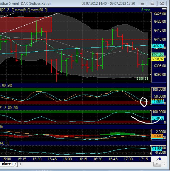The image size is (170, 171).
Task: Click the cyan 6406,40 price marker
Action: (157, 46)
